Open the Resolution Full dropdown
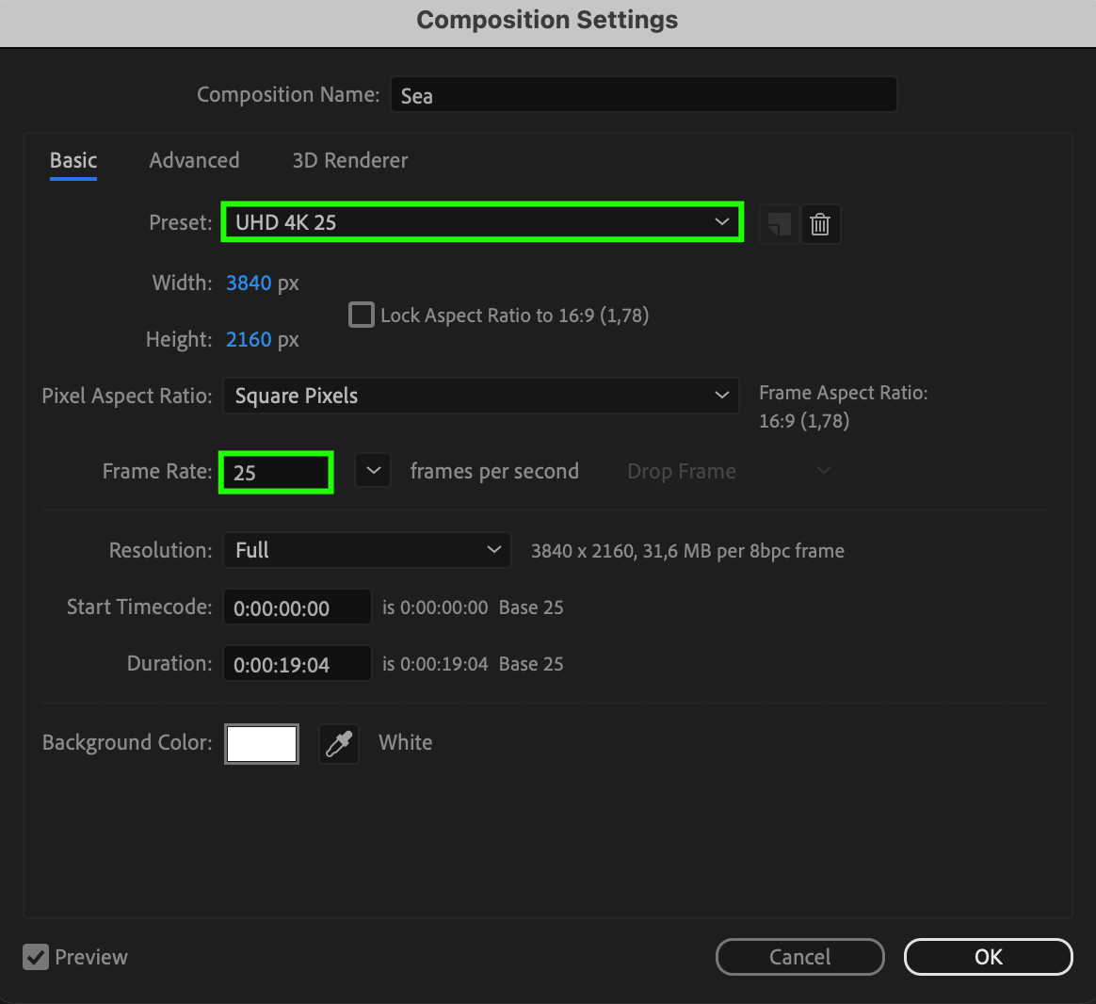The image size is (1096, 1004). [366, 550]
